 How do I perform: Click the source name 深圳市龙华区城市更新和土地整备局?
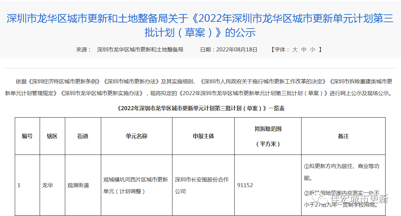point(140,50)
